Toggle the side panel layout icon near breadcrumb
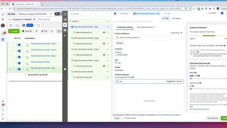Image resolution: width=227 pixels, height=128 pixels. click(115, 14)
